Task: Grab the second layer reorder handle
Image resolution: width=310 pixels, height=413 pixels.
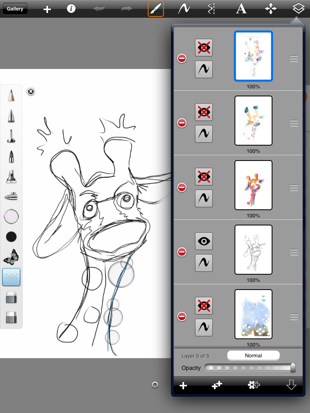Action: point(294,123)
